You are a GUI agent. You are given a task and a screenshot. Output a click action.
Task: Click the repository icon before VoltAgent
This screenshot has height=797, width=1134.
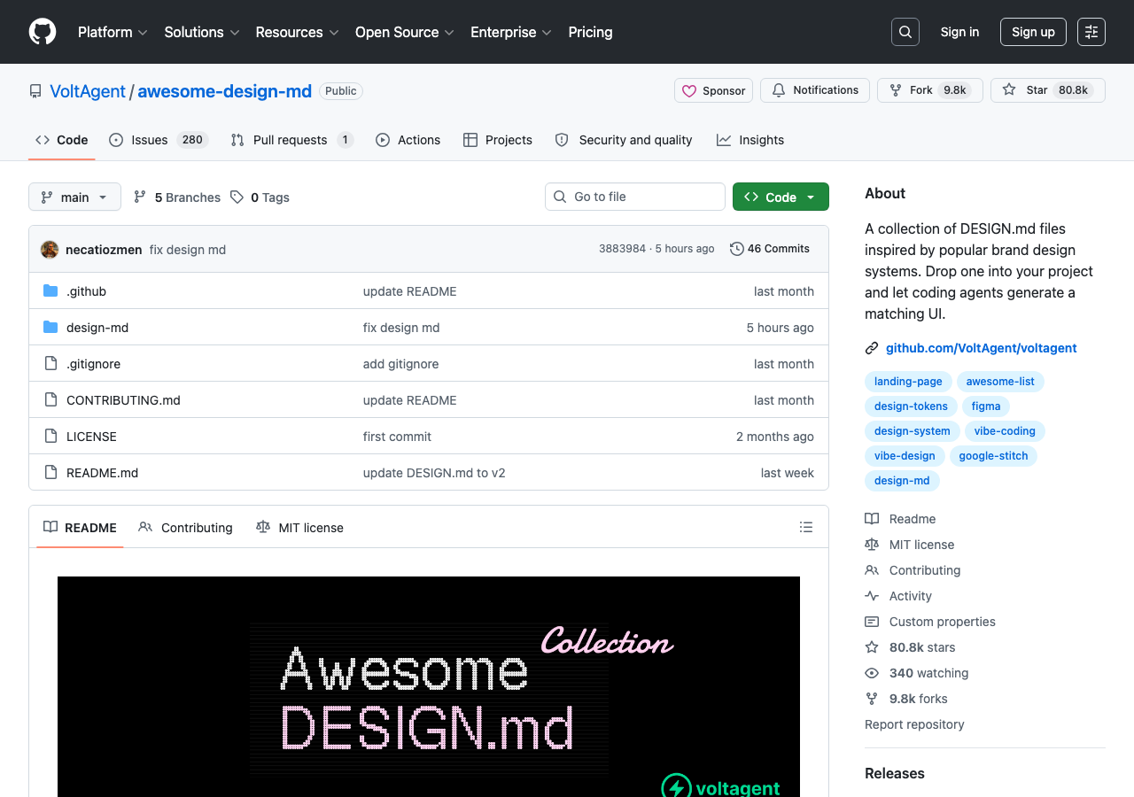35,91
